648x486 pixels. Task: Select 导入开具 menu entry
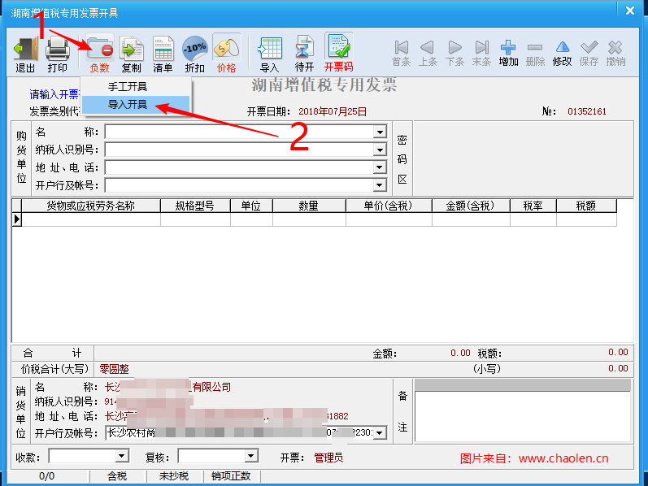click(128, 104)
